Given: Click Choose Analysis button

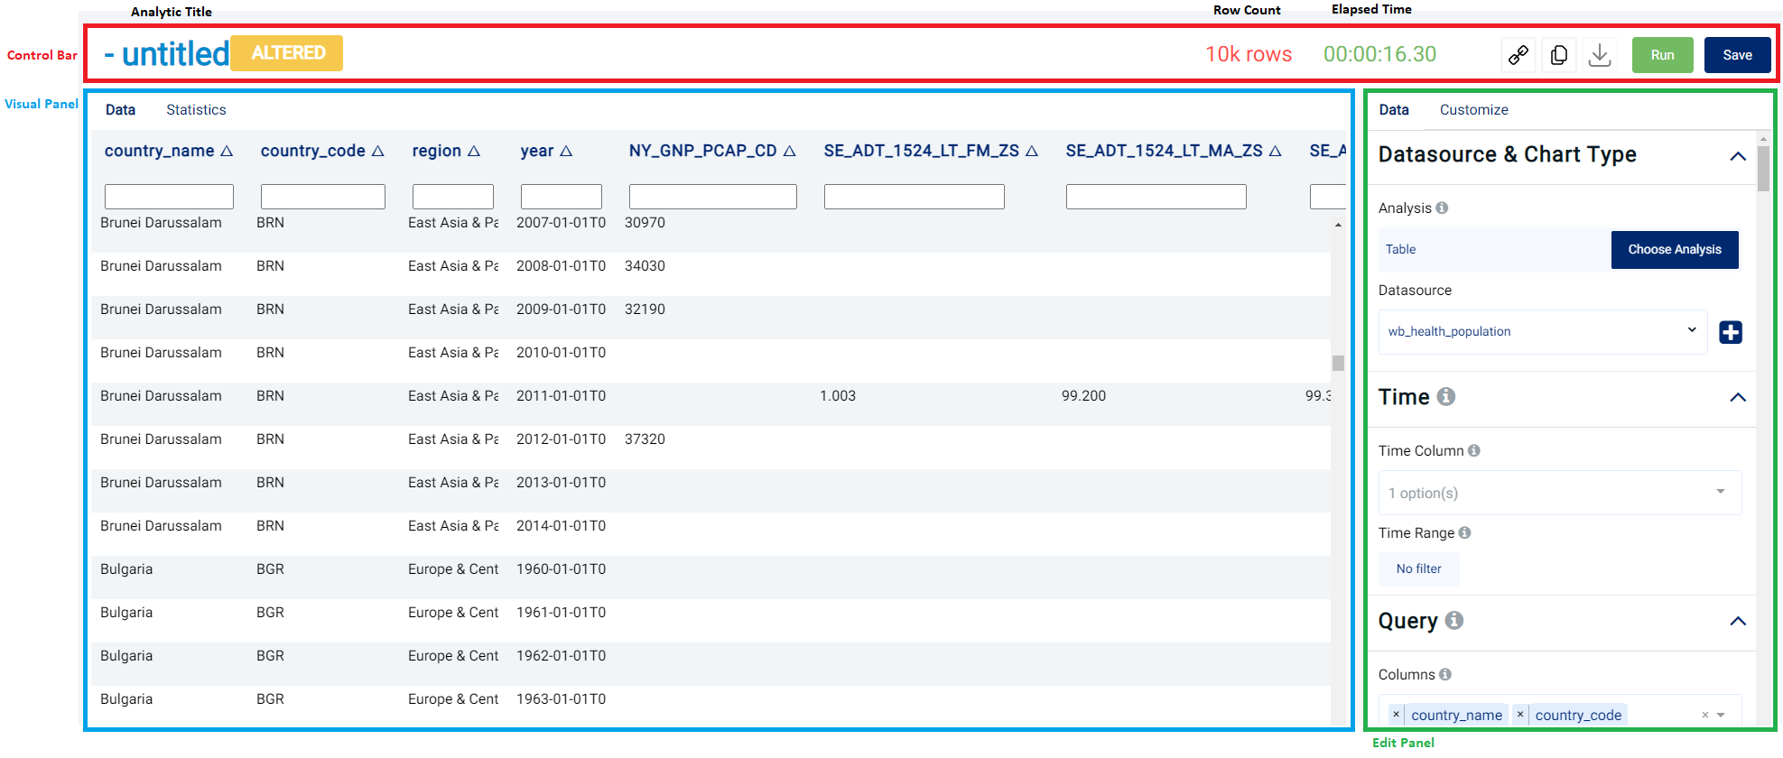Looking at the screenshot, I should click(1675, 250).
